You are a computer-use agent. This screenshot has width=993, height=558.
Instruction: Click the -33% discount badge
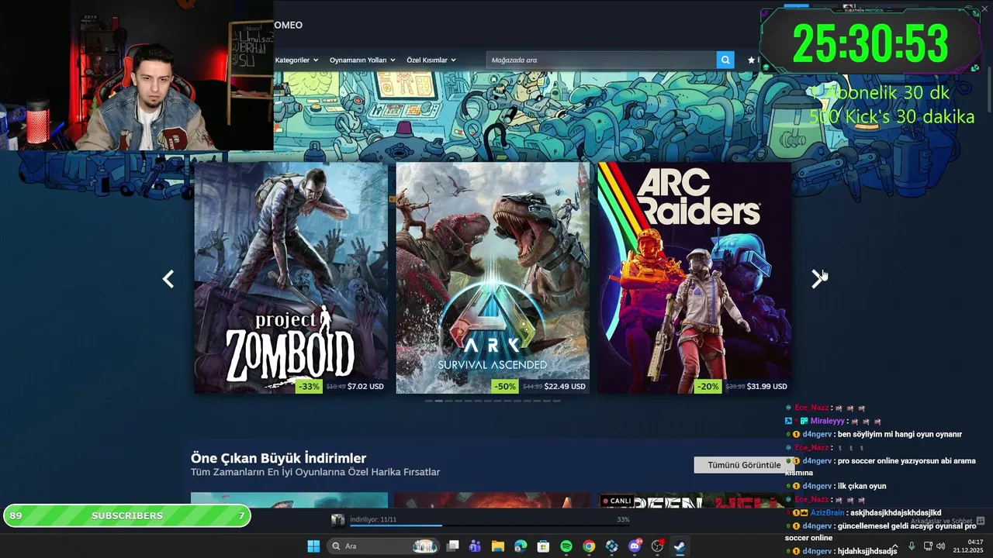[x=309, y=386]
